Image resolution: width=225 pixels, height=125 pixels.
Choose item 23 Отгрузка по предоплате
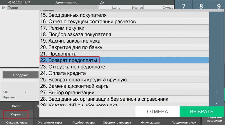124,67
